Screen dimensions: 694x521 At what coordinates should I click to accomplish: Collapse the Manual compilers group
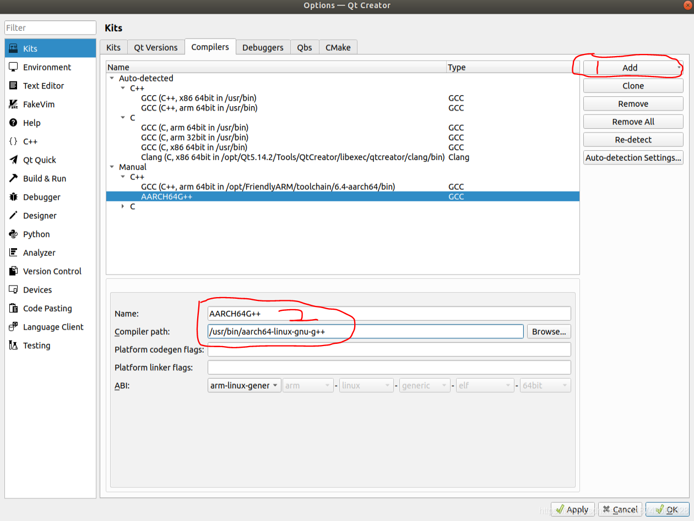[112, 167]
